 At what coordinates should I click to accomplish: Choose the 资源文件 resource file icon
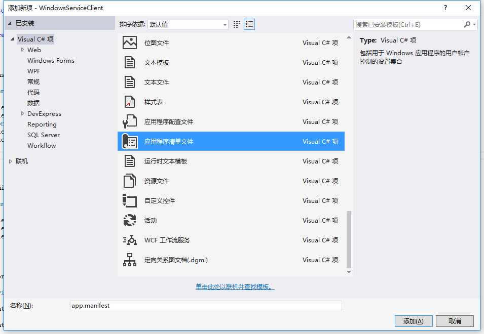point(130,181)
